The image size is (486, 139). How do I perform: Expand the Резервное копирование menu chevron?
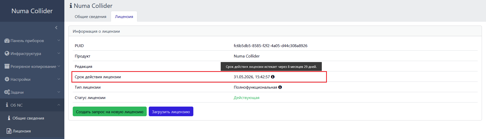pos(59,66)
